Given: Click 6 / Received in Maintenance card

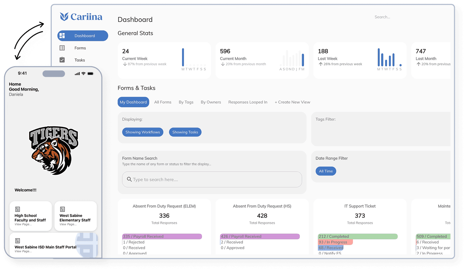Looking at the screenshot, I should 428,242.
